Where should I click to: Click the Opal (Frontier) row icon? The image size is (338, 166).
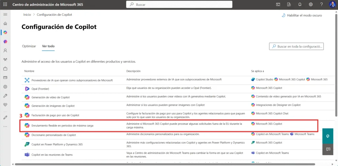coord(27,88)
